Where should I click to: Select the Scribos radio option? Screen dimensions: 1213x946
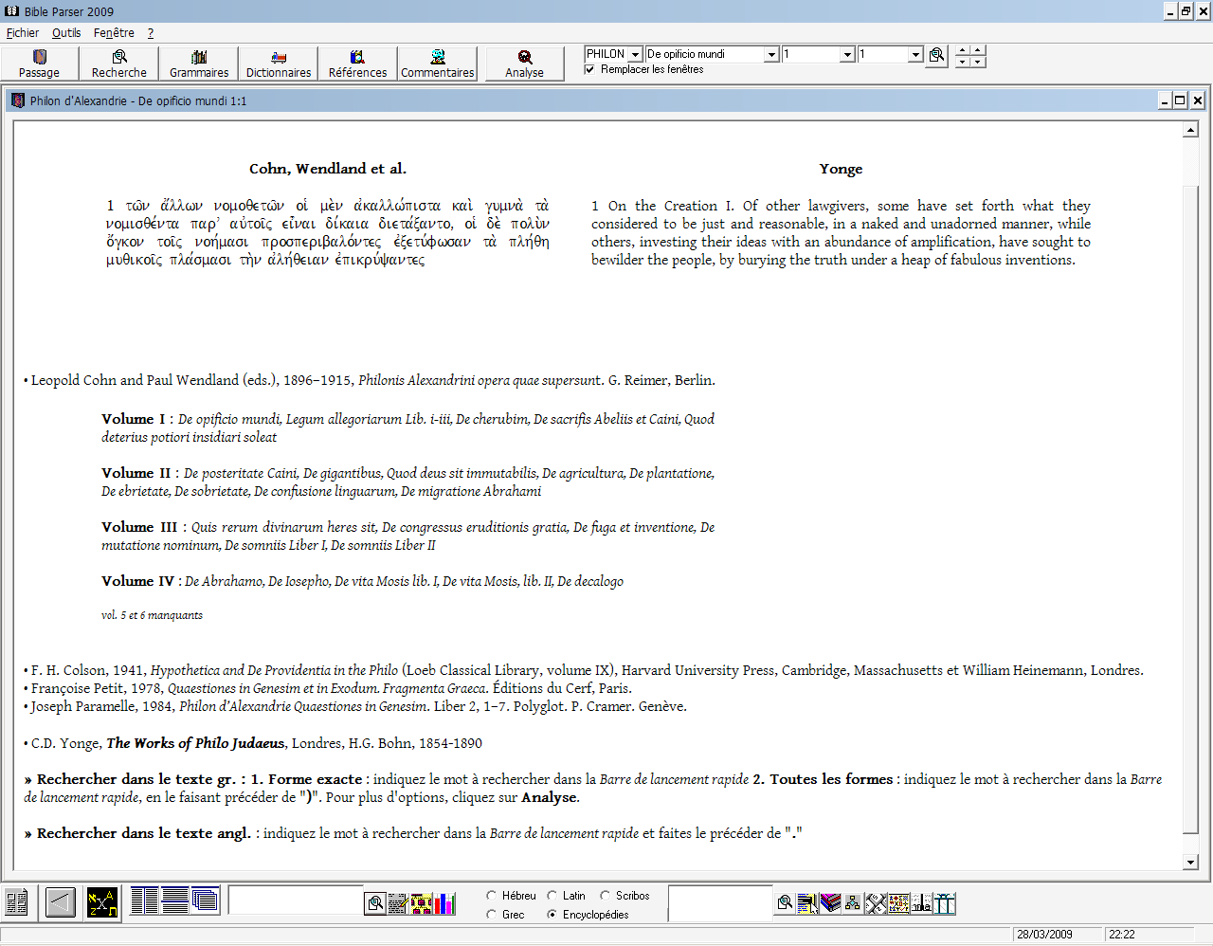coord(606,896)
